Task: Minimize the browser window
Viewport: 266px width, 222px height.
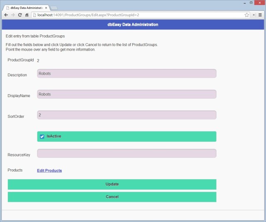Action: 244,3
